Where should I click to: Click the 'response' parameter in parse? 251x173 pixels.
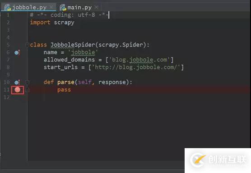tap(112, 82)
